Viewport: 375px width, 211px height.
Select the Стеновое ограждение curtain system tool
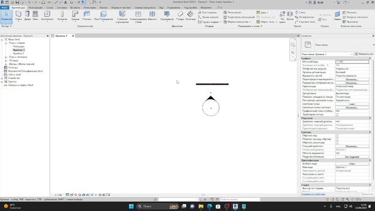[x=122, y=17]
